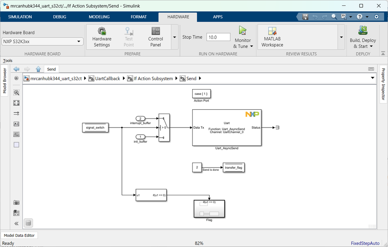Select the Zoom tool in the palette
This screenshot has width=388, height=247.
point(16,93)
